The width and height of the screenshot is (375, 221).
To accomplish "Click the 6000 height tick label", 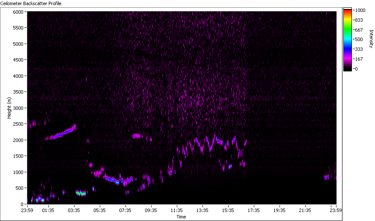I will click(x=18, y=12).
